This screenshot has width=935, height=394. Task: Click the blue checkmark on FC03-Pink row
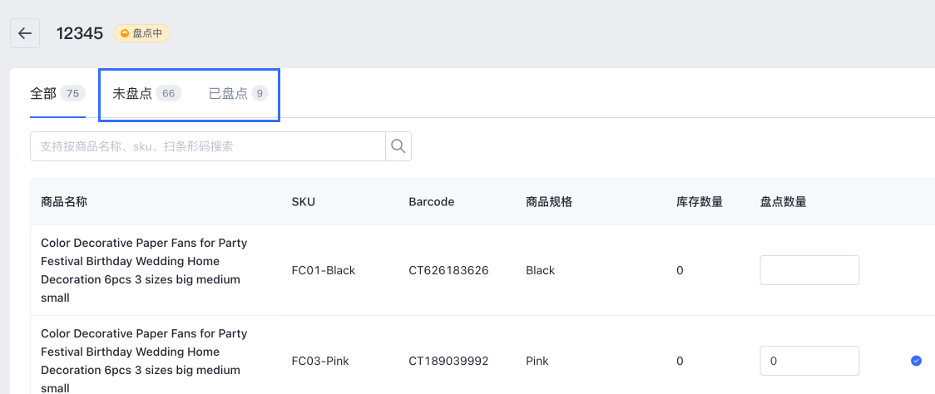(x=916, y=361)
